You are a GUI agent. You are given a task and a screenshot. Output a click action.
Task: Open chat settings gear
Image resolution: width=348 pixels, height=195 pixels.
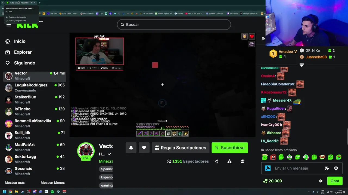pos(321,181)
